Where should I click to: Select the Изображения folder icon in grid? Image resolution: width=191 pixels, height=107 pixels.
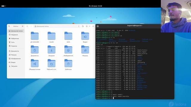68,50
